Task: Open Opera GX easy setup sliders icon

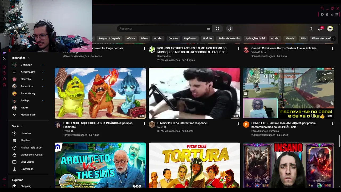Action: [336, 14]
